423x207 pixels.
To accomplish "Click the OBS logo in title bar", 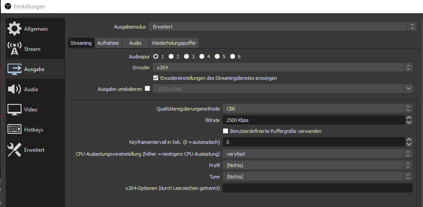I will [x=7, y=7].
